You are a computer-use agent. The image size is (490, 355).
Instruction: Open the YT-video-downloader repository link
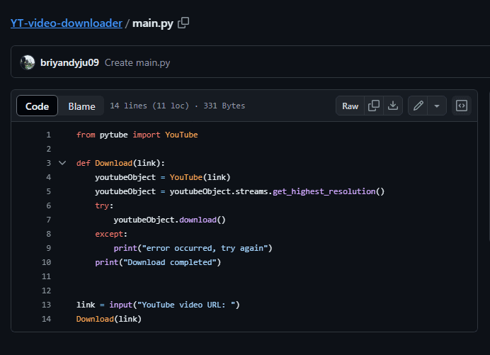(66, 23)
